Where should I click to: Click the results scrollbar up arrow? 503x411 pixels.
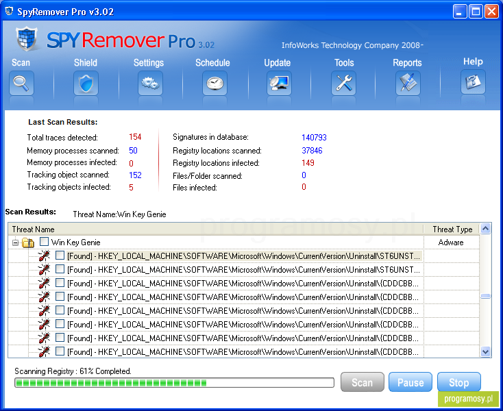coord(485,229)
